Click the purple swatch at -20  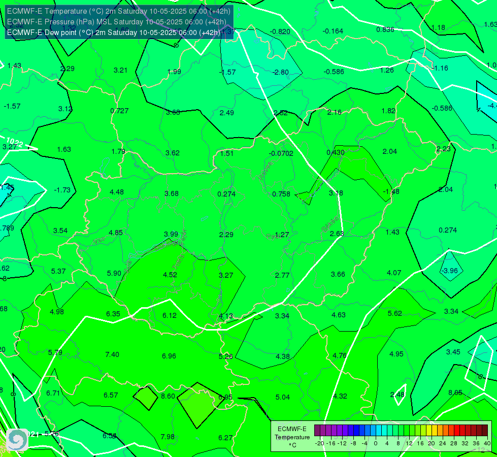317,431
